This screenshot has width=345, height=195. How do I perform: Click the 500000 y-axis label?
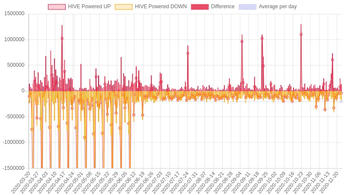16,65
